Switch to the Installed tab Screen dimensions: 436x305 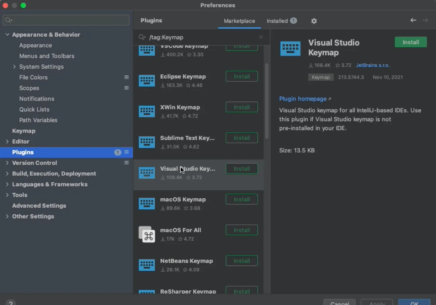click(282, 21)
